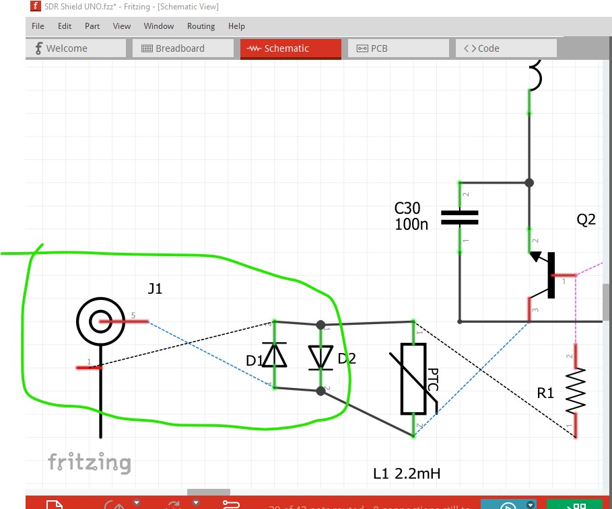This screenshot has height=509, width=612.
Task: Switch to the Welcome tab
Action: pyautogui.click(x=75, y=48)
